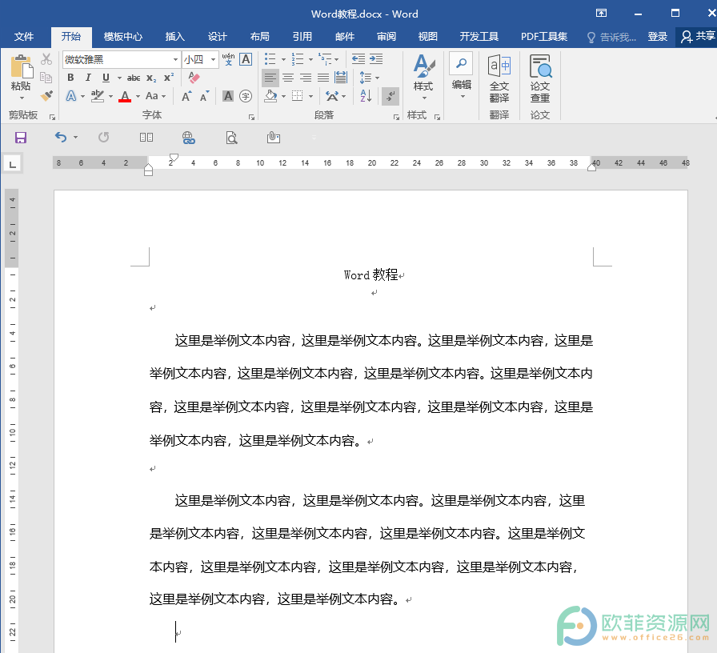Click the Tell Me search box

pyautogui.click(x=612, y=38)
